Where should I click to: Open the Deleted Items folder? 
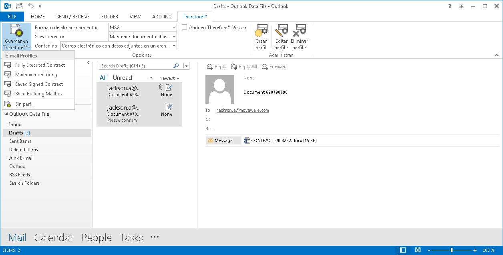coord(24,150)
